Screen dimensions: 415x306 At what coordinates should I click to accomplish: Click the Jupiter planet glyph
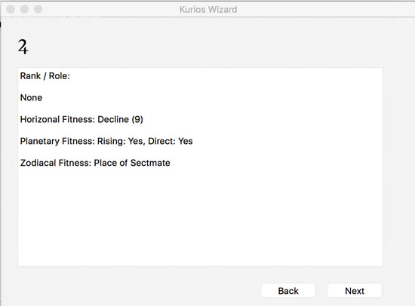pyautogui.click(x=23, y=47)
